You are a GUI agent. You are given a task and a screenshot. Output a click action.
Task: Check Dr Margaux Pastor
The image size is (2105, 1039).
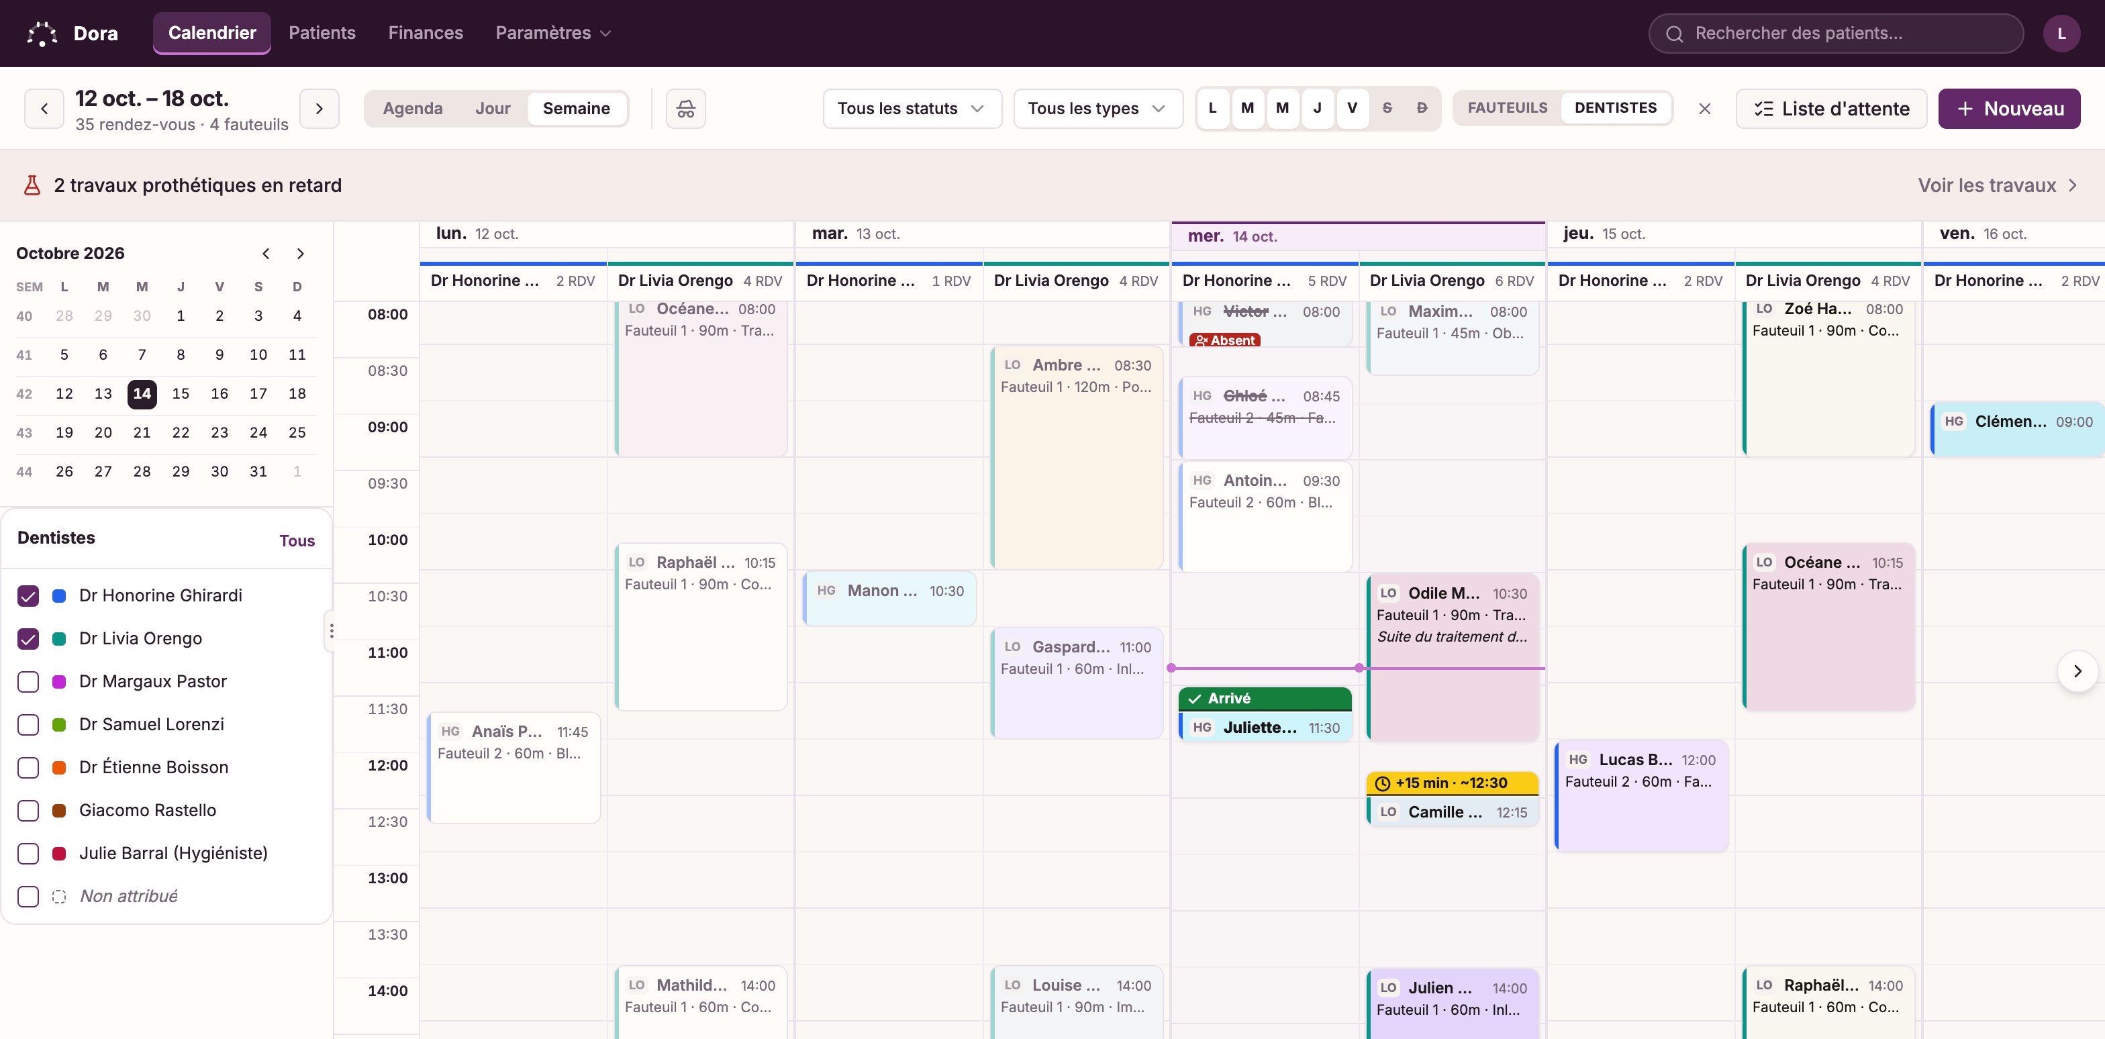(29, 682)
